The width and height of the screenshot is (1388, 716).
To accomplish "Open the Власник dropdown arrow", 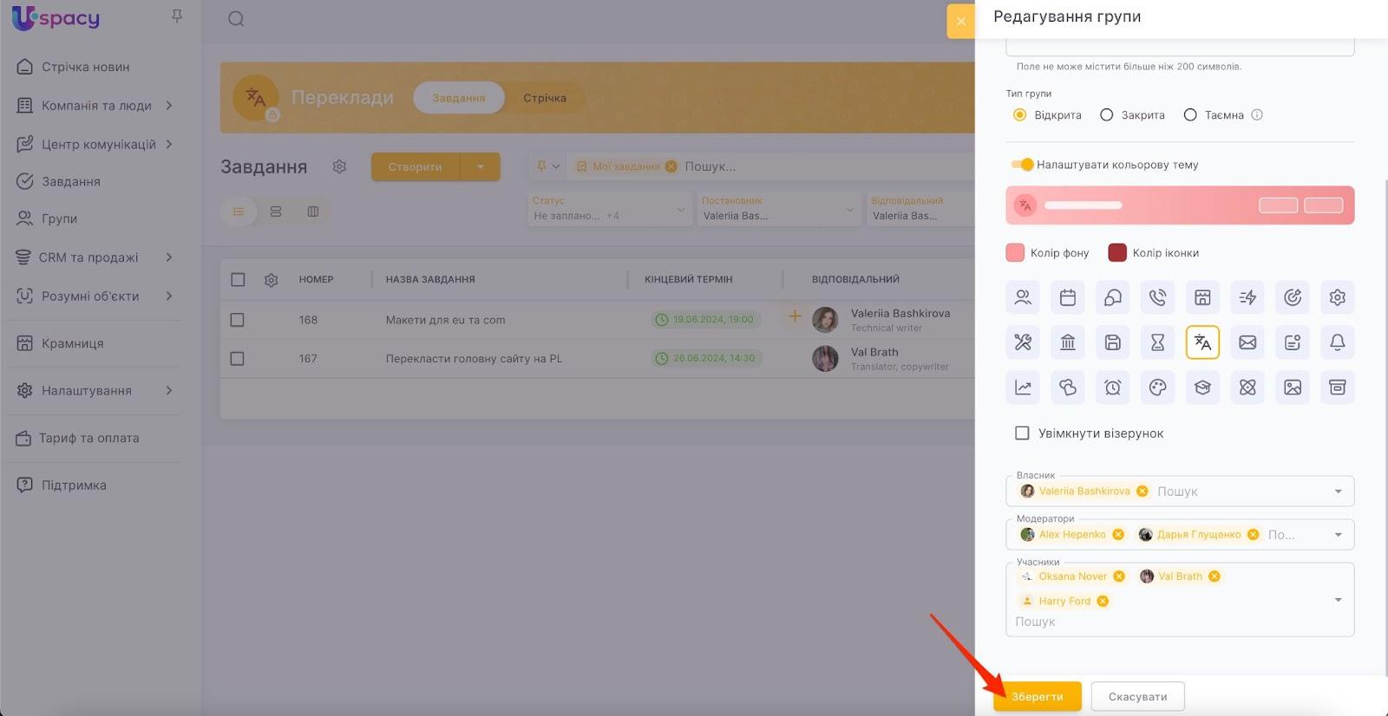I will [1338, 491].
